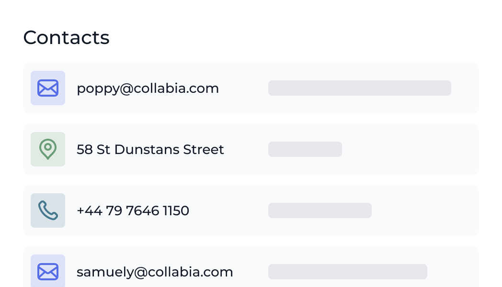Screen dimensions: 502x287
Task: Click the envelope icon beside samuely@collabia.com
Action: (48, 272)
